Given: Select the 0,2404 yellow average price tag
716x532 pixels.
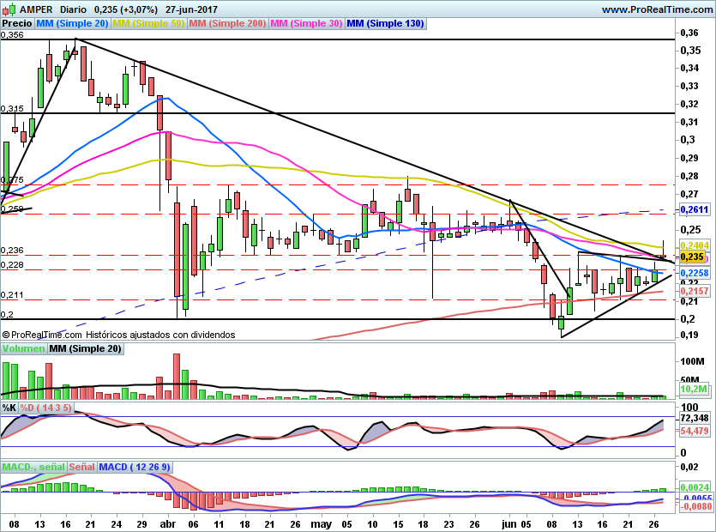Looking at the screenshot, I should coord(695,245).
